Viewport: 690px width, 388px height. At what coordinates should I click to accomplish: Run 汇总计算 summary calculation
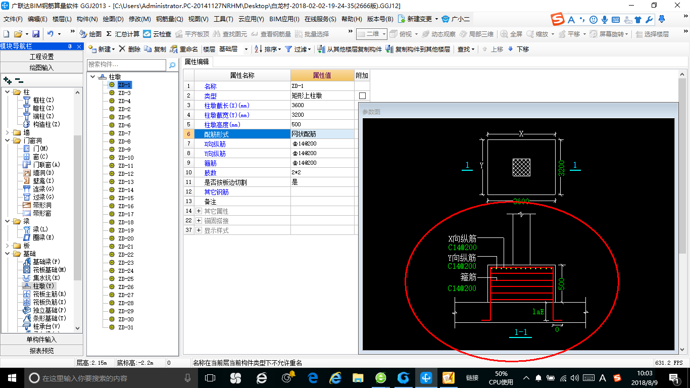pos(123,34)
